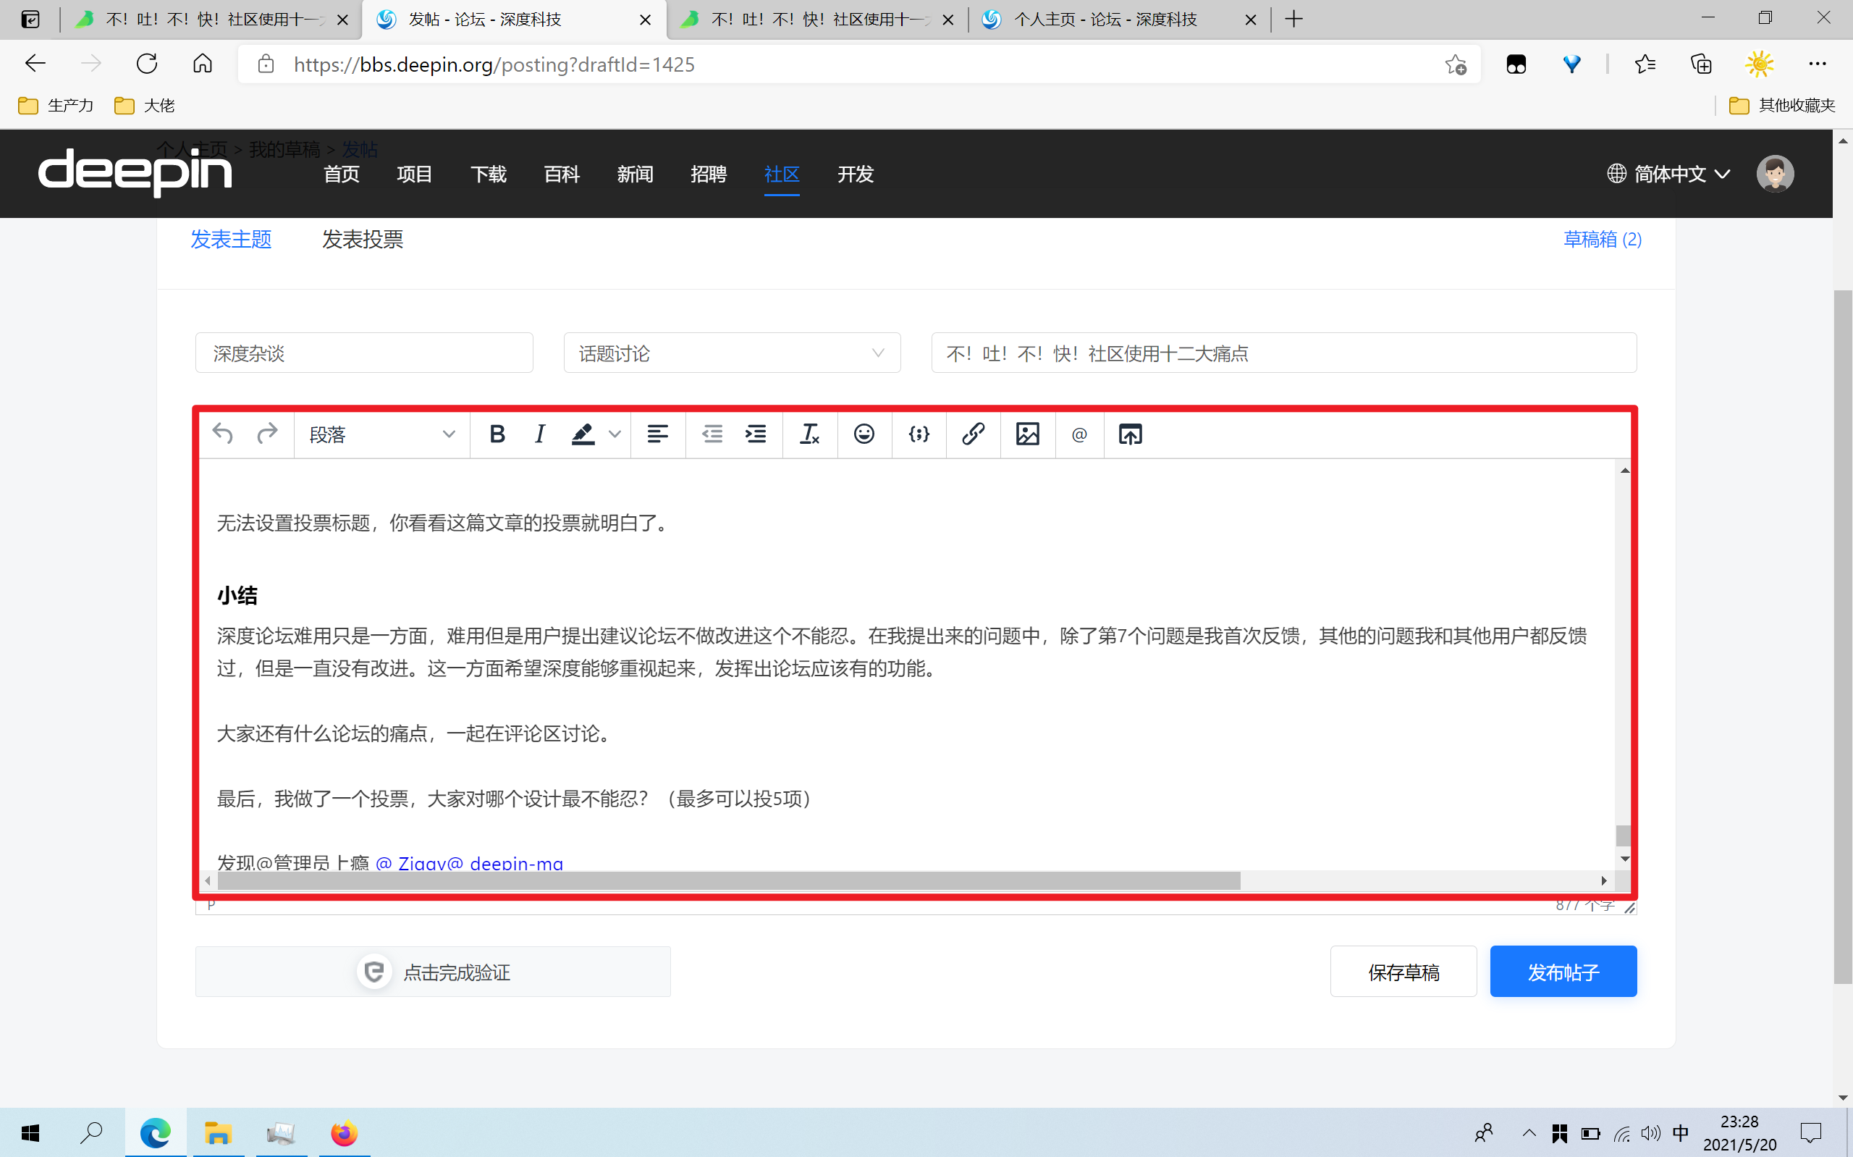Click the insert link icon
The height and width of the screenshot is (1157, 1853).
pyautogui.click(x=973, y=434)
